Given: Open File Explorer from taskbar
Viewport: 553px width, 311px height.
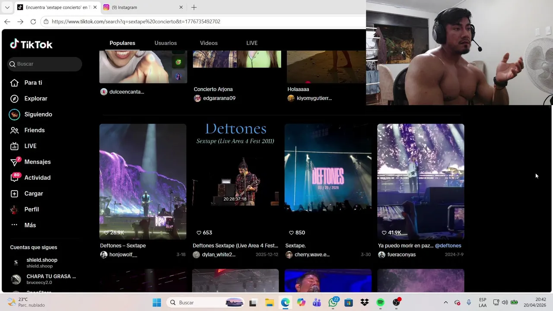Looking at the screenshot, I should pyautogui.click(x=269, y=303).
